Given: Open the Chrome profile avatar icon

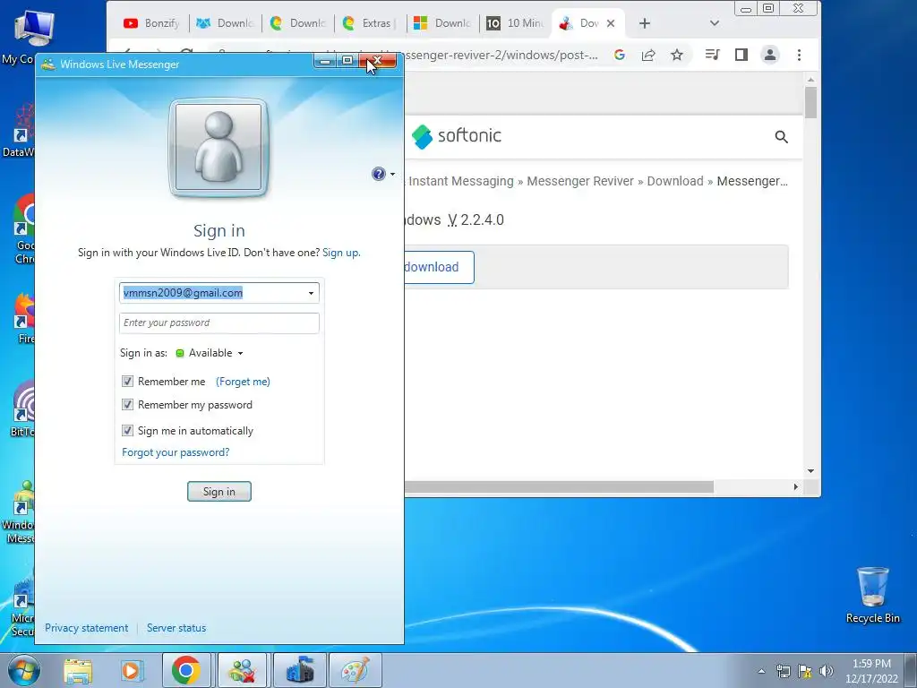Looking at the screenshot, I should (x=770, y=55).
